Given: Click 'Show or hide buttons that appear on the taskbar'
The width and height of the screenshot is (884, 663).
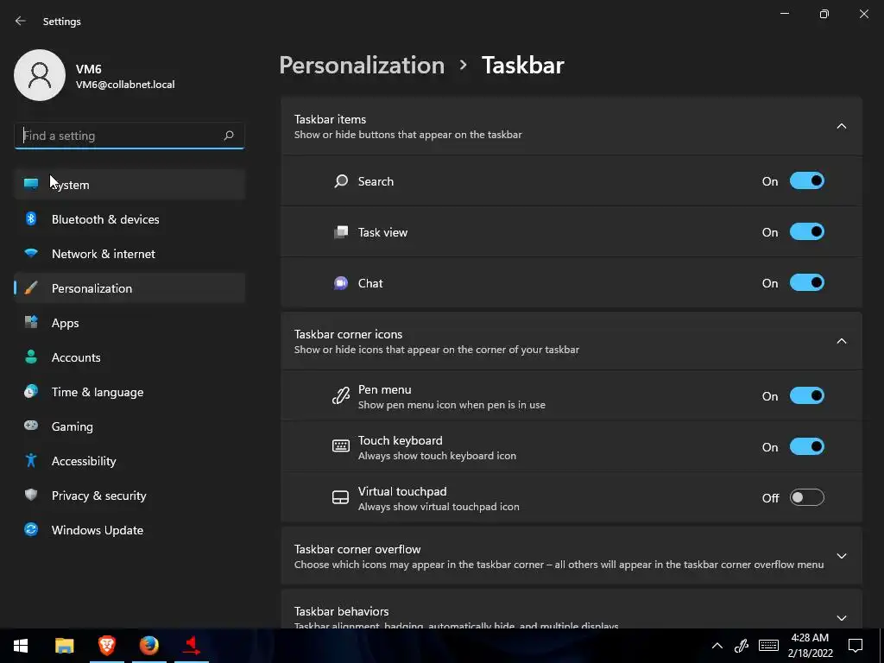Looking at the screenshot, I should tap(408, 135).
